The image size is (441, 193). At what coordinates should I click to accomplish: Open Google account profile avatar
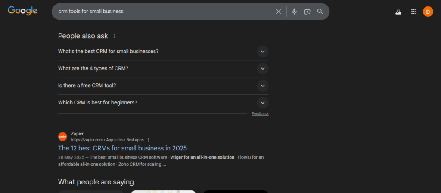coord(428,12)
